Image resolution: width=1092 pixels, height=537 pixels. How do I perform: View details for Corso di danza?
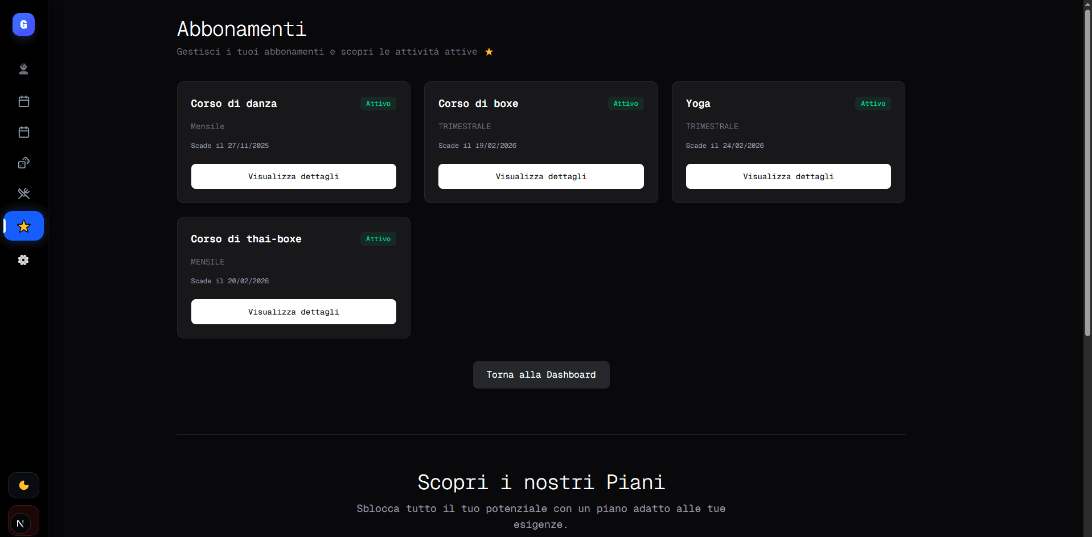point(293,176)
